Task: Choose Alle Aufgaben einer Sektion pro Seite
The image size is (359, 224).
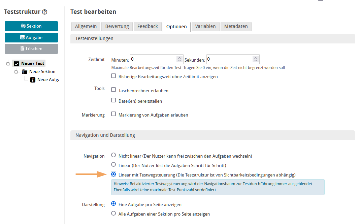Action: (113, 214)
